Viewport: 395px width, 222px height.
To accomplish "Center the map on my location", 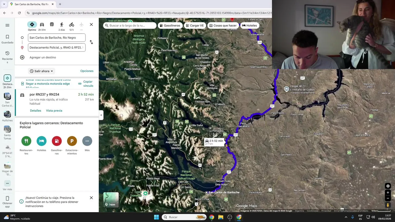I will pos(388,186).
